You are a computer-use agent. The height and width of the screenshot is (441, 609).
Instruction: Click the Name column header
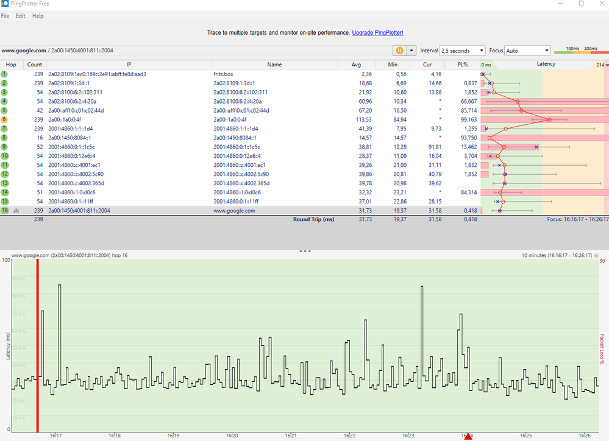(274, 65)
